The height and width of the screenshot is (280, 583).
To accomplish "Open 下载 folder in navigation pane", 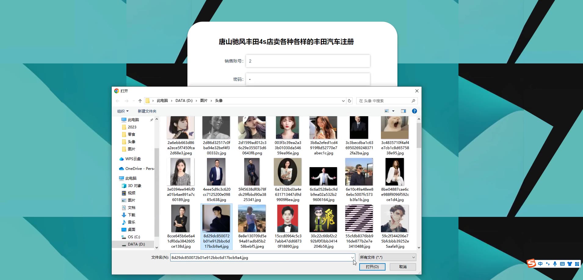I will [132, 215].
